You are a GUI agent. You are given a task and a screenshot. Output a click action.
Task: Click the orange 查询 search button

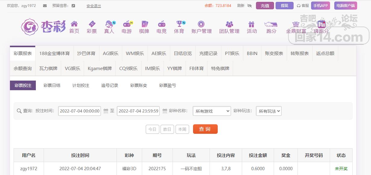tap(205, 129)
